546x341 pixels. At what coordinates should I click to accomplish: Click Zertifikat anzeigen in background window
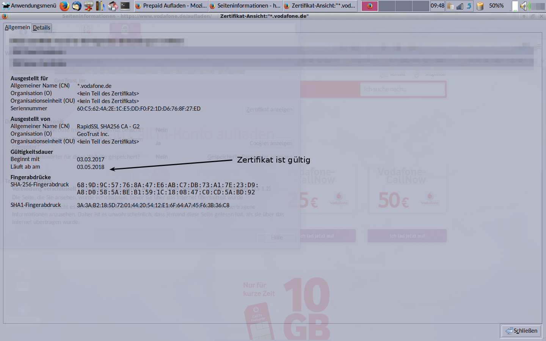coord(269,109)
